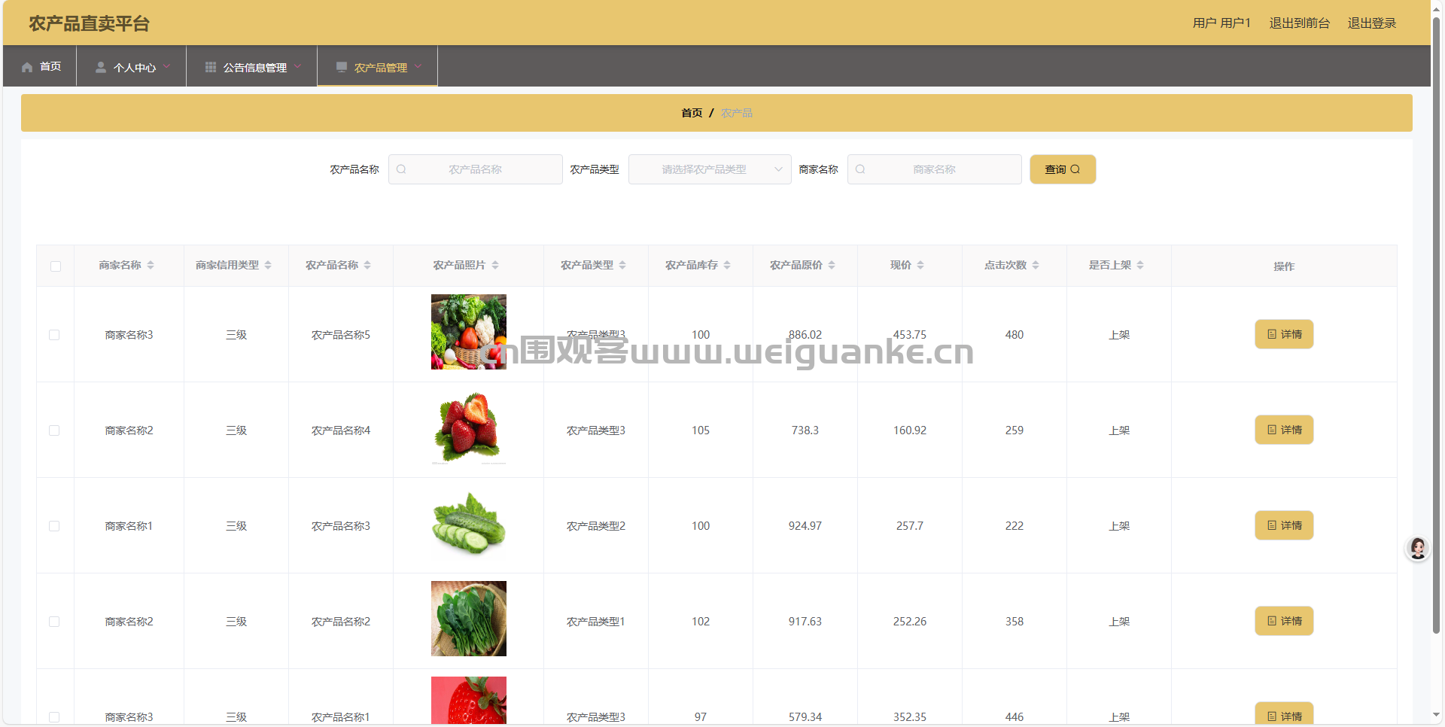
Task: Sort by 农产品类型 column arrows
Action: coord(622,265)
